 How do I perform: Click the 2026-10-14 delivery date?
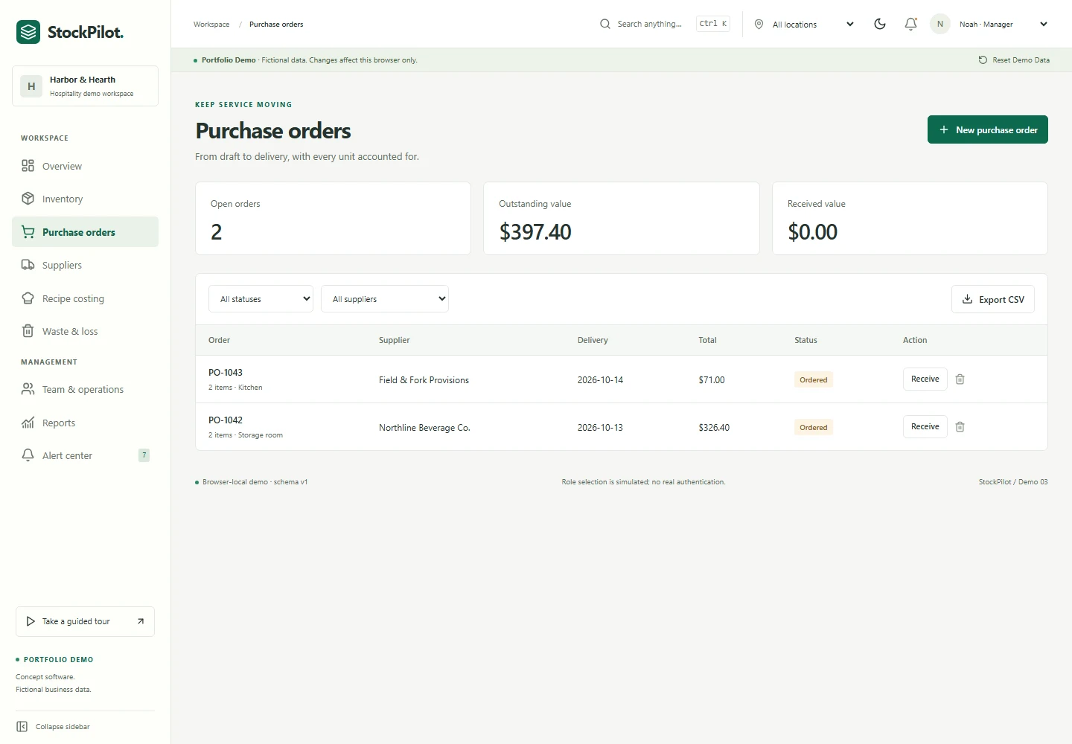tap(600, 380)
